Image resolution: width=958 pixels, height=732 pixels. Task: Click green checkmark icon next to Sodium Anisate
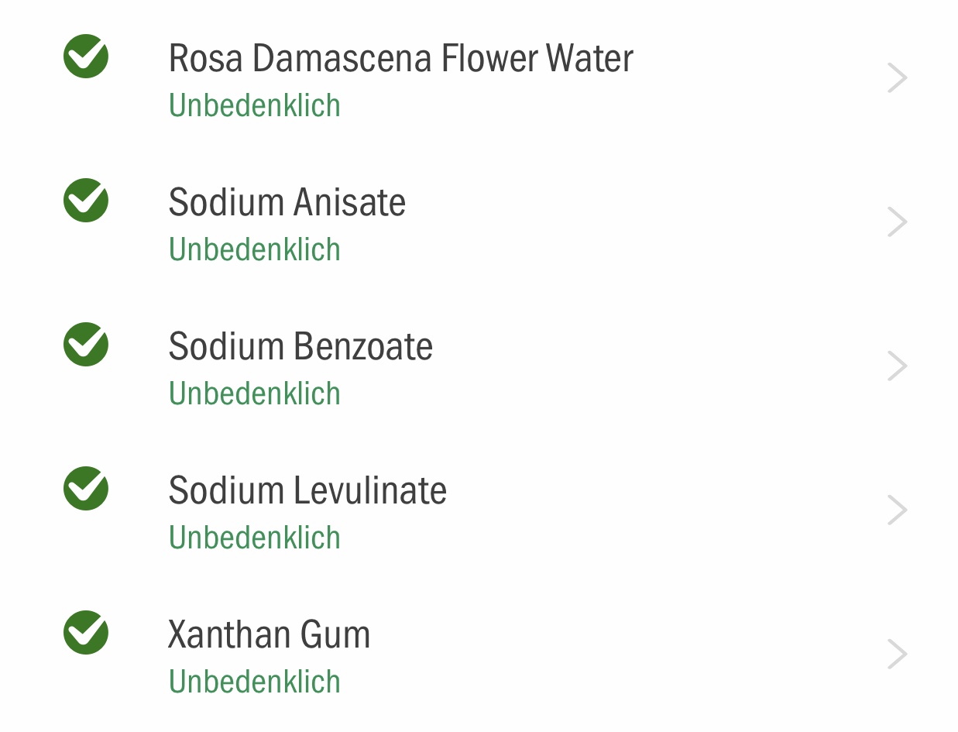86,201
